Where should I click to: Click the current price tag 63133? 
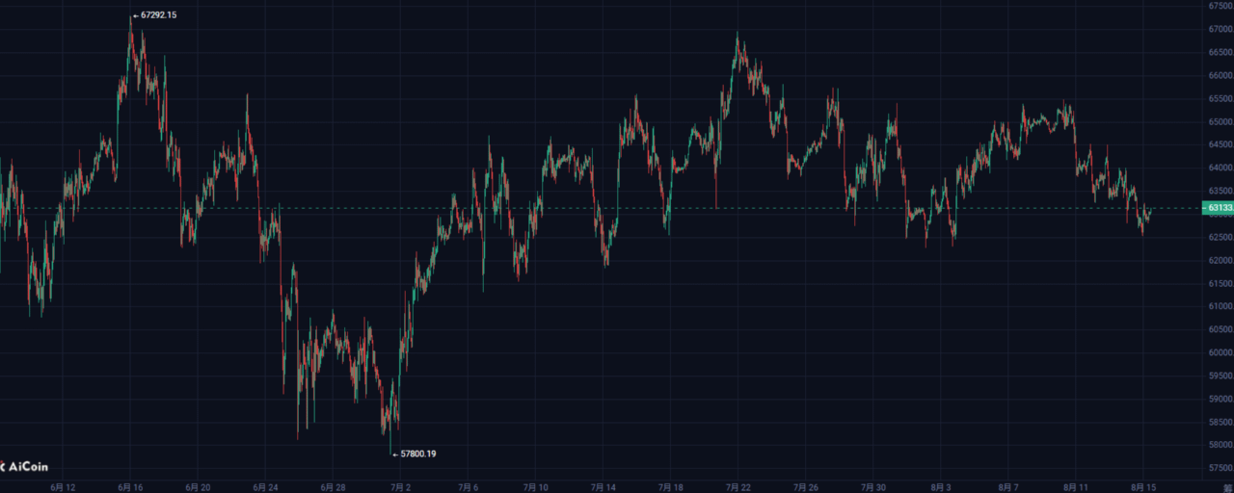pyautogui.click(x=1218, y=207)
